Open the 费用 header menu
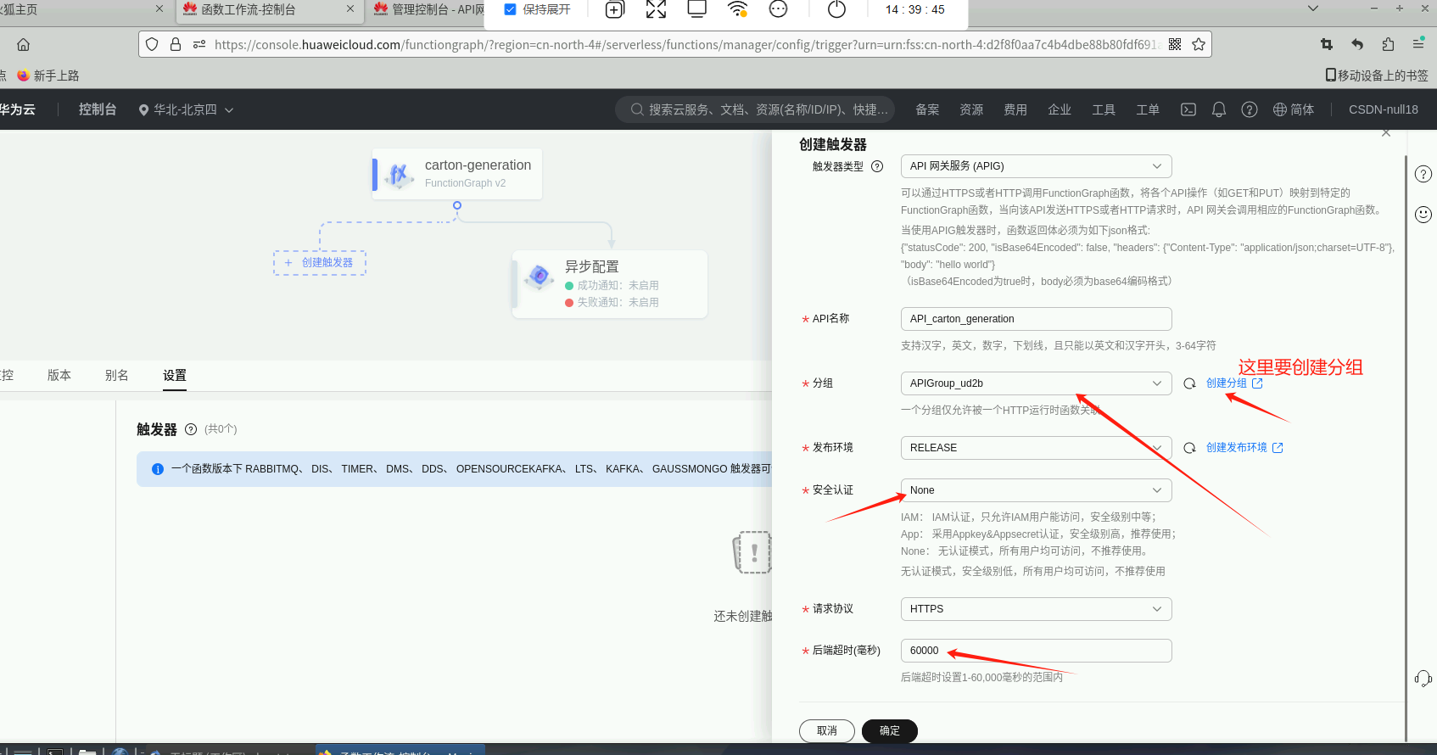The image size is (1437, 755). coord(1015,109)
